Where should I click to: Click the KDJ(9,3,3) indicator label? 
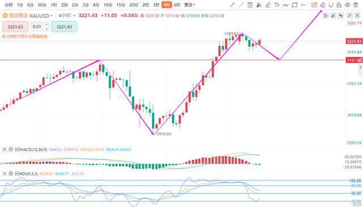coord(29,174)
